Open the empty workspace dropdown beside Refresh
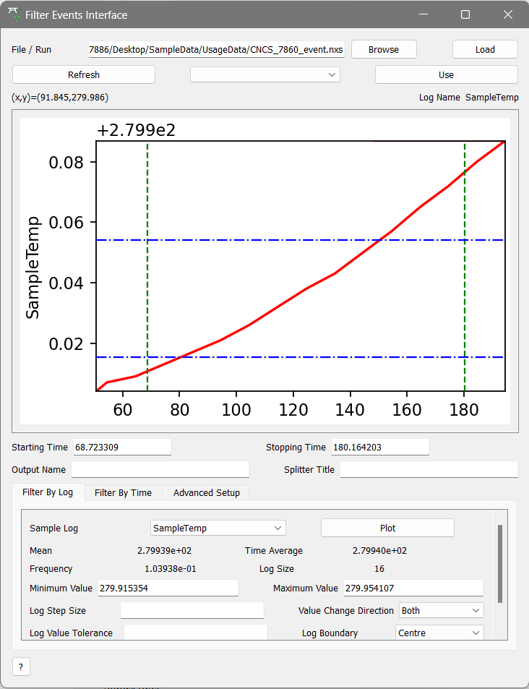The height and width of the screenshot is (689, 529). click(x=264, y=74)
